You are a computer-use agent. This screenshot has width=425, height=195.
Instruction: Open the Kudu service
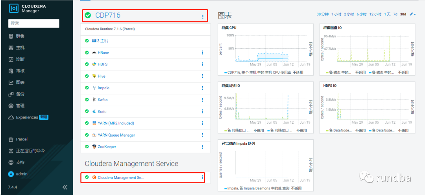(102, 111)
